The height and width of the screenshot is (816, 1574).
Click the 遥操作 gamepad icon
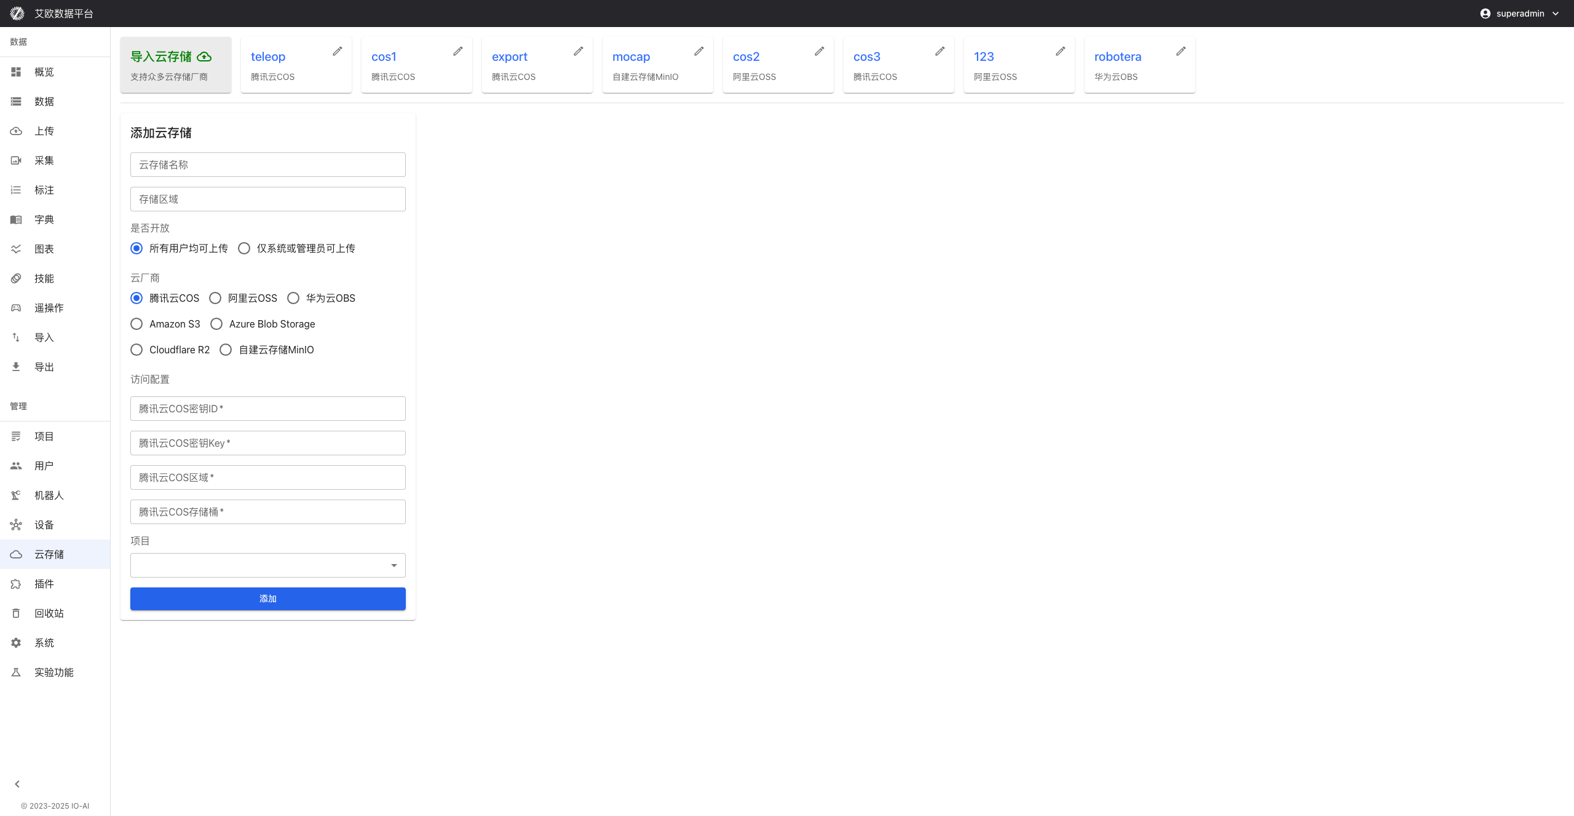16,308
